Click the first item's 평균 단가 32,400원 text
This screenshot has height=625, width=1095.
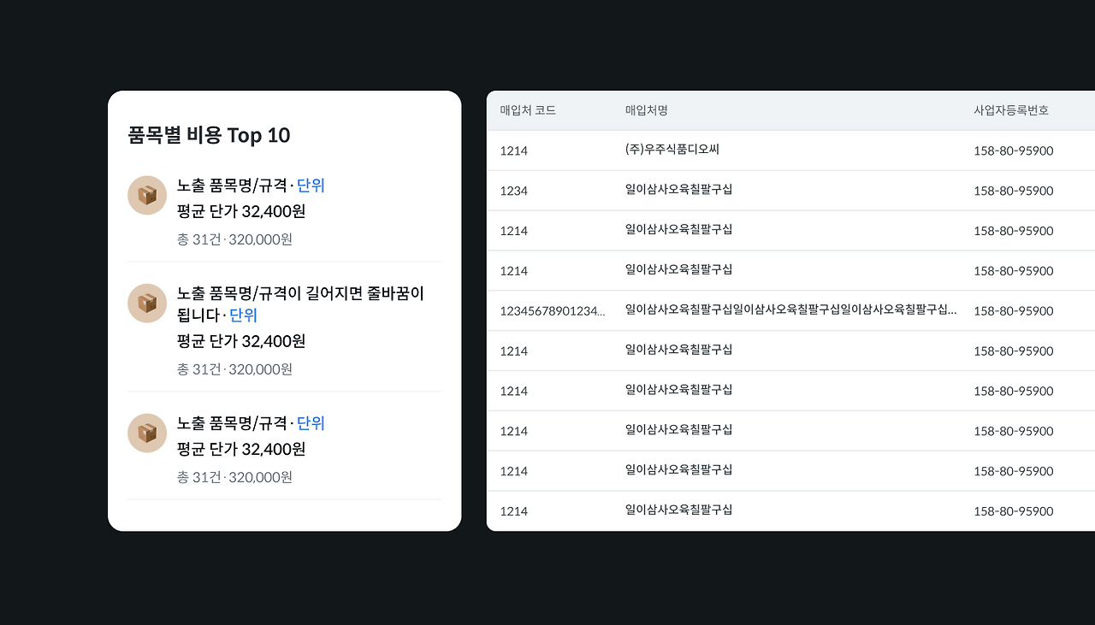241,211
